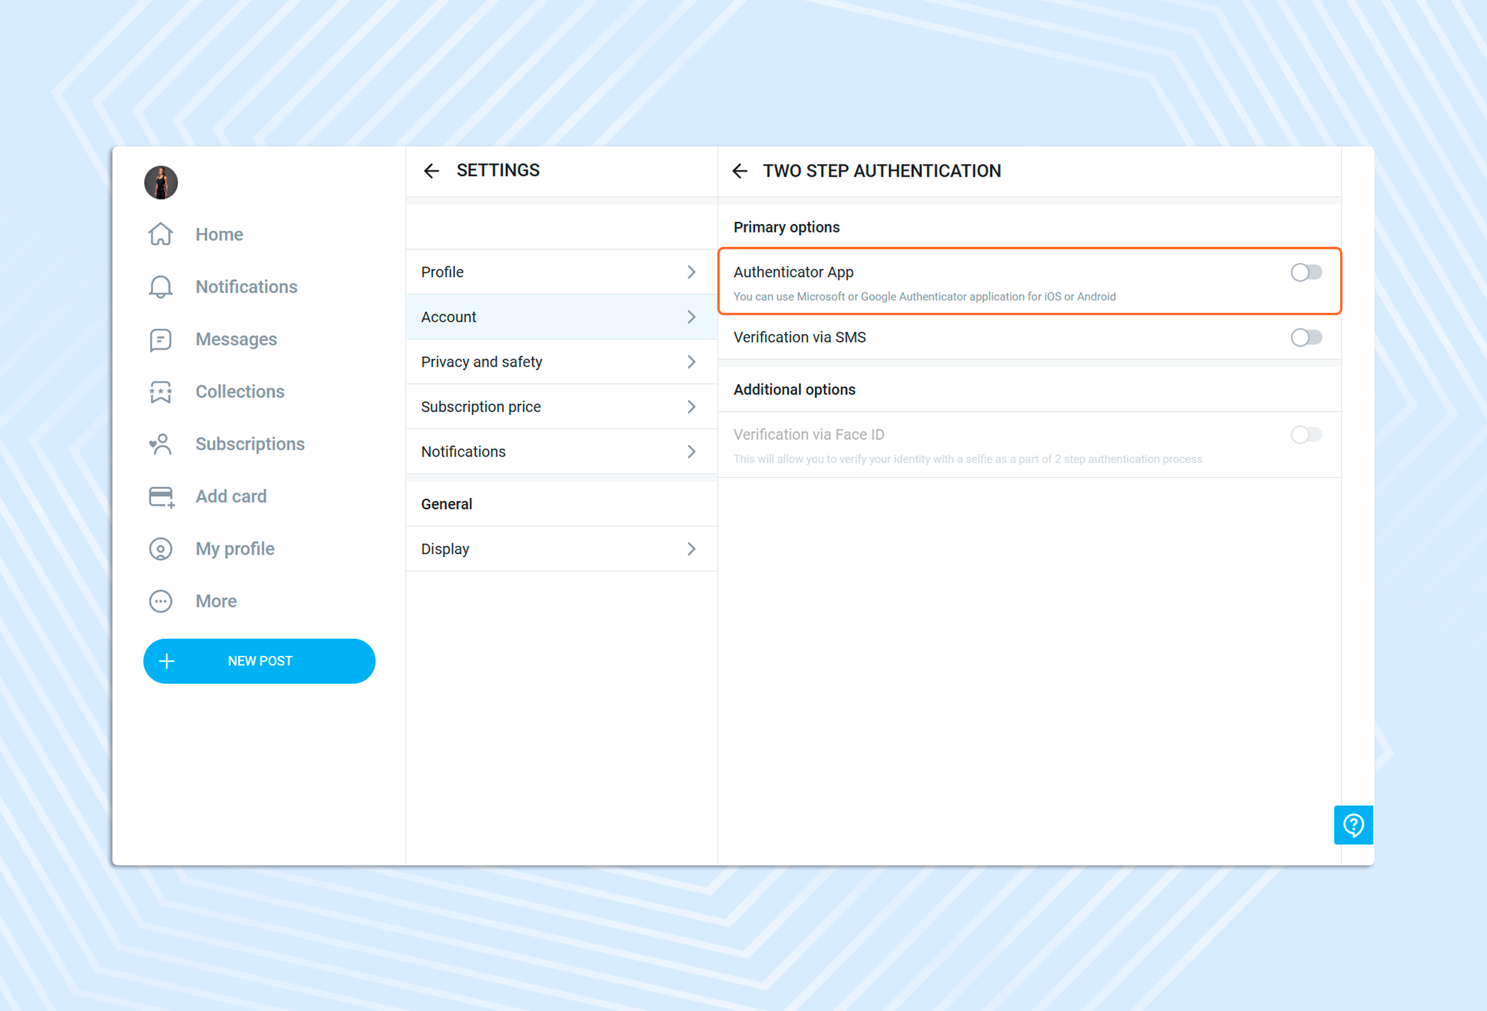The height and width of the screenshot is (1011, 1487).
Task: Click the Collections bookmark icon
Action: [161, 391]
